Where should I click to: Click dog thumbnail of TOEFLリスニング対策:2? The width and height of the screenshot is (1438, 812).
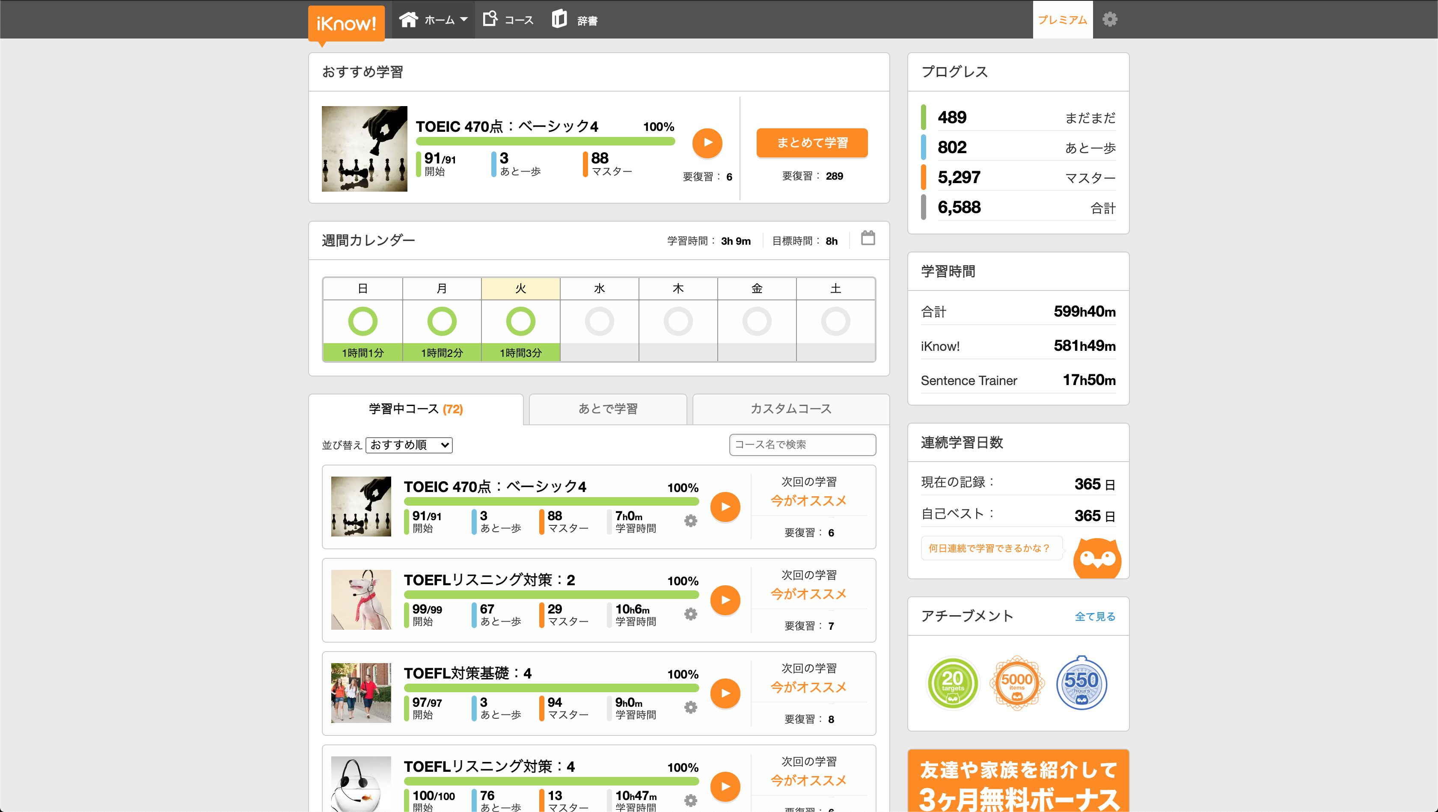[x=361, y=600]
